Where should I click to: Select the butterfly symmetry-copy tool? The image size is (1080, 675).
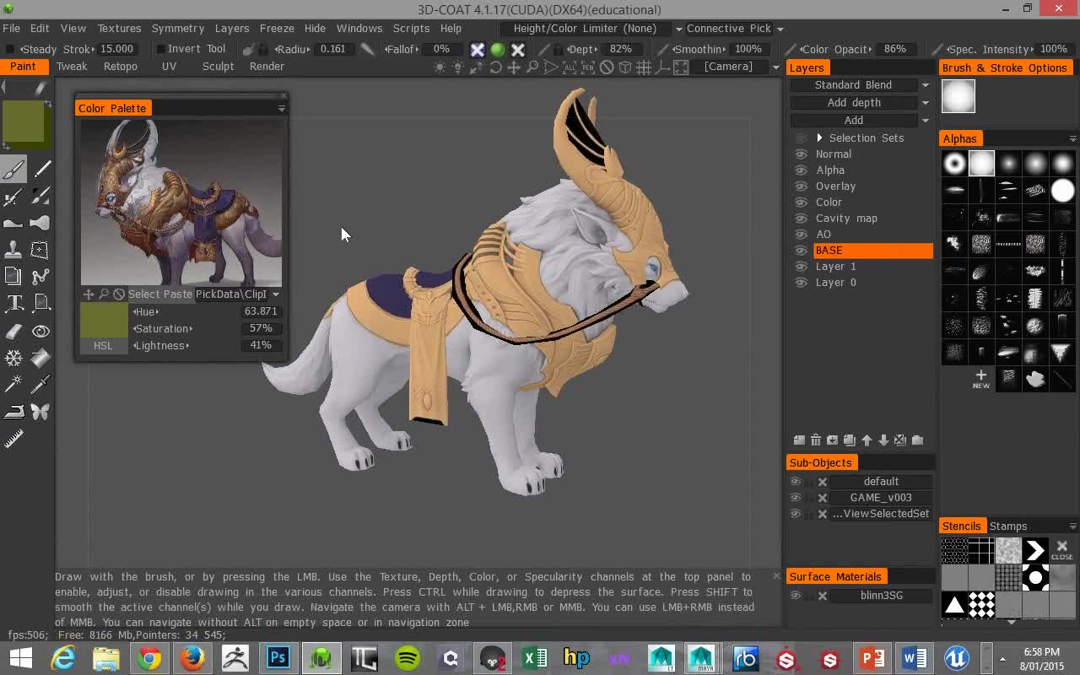pyautogui.click(x=40, y=412)
